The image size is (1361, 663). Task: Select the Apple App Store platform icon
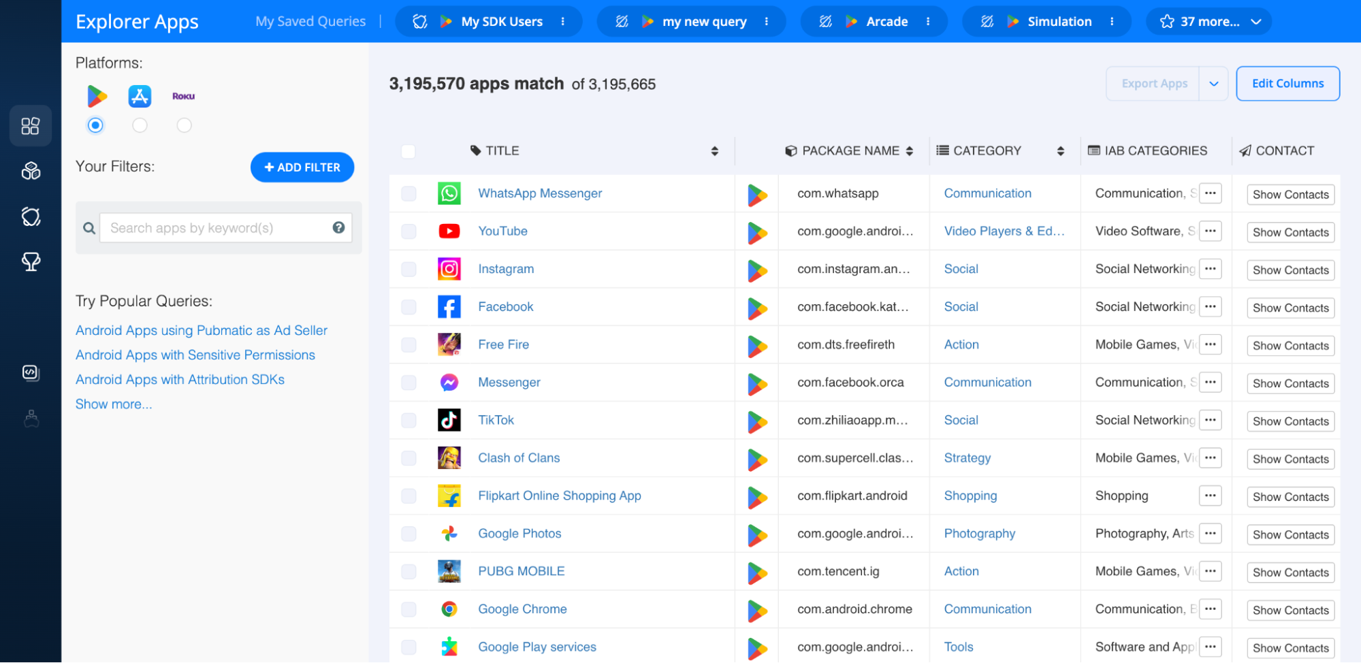pyautogui.click(x=140, y=96)
